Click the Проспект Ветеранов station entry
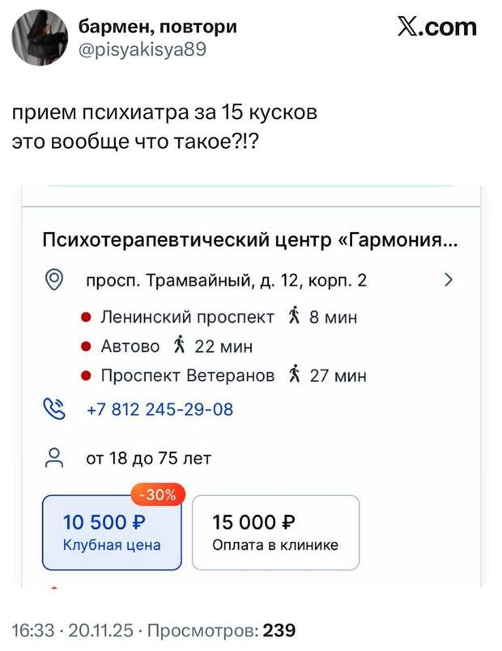 [187, 375]
